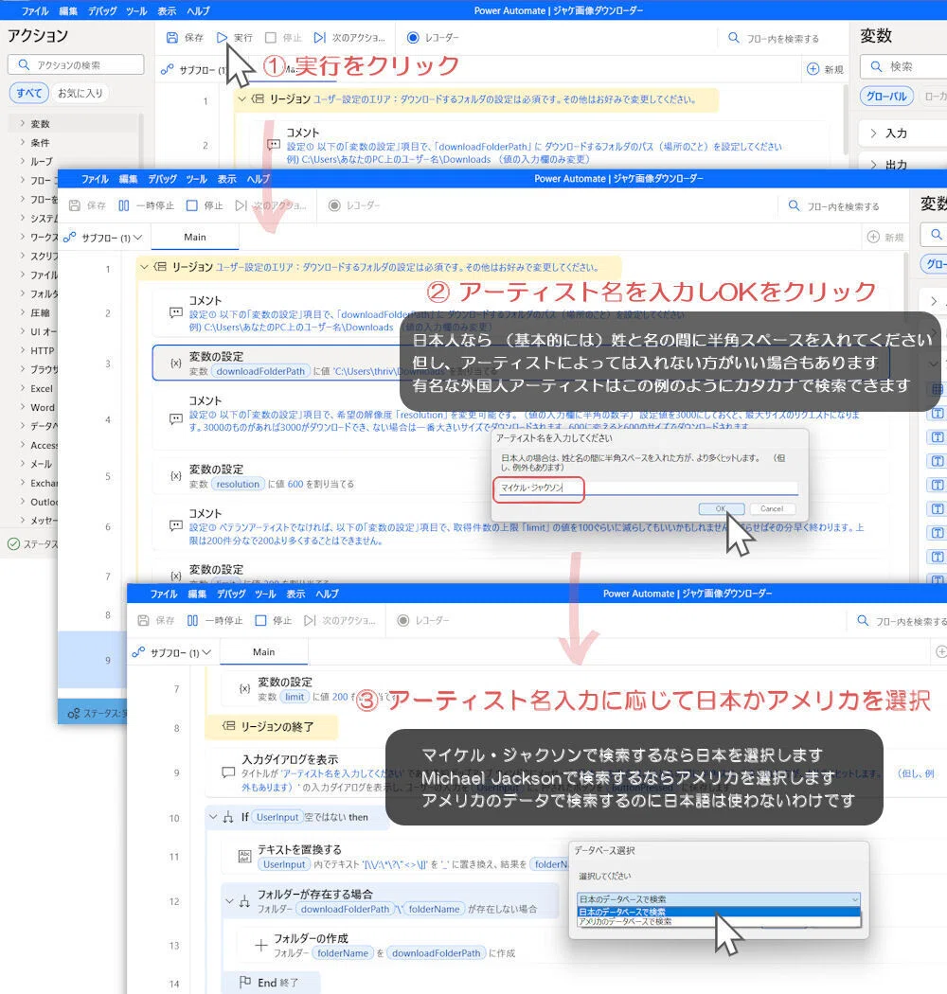Switch to the お気に入り (Favorites) actions tab
The width and height of the screenshot is (947, 994).
[x=80, y=93]
